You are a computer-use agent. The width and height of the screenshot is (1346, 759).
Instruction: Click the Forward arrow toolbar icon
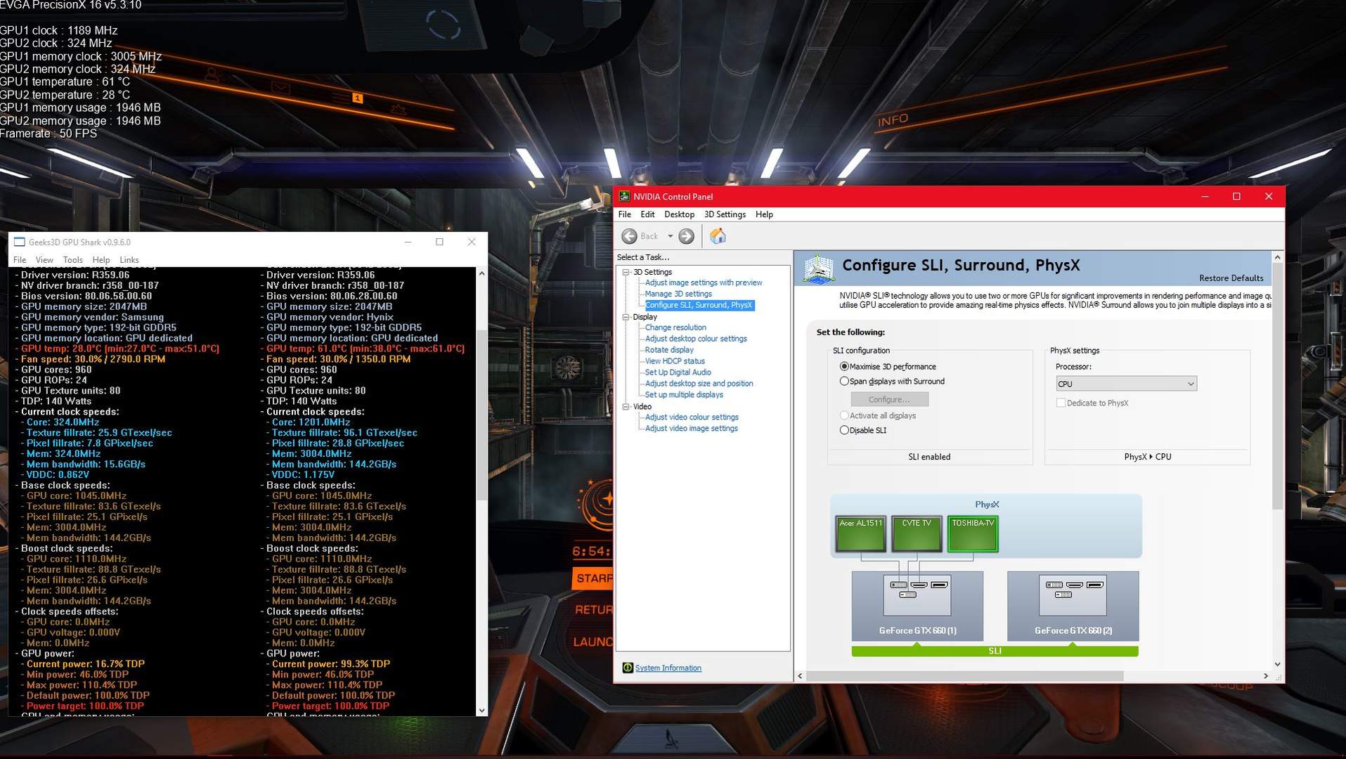pyautogui.click(x=687, y=236)
